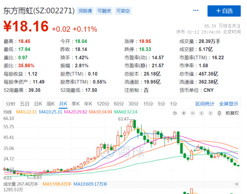Click the 自选 add-to-watchlist button
247x194 pixels.
click(224, 11)
